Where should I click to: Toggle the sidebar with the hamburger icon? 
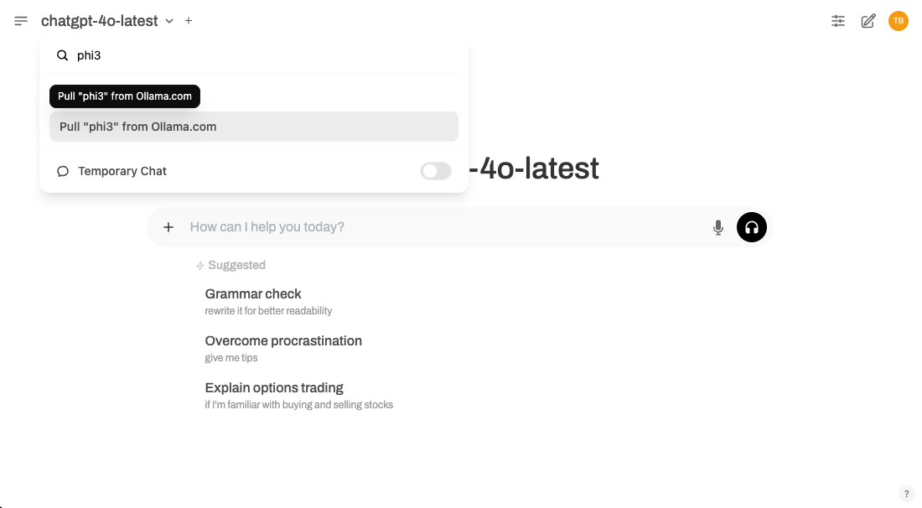click(20, 21)
